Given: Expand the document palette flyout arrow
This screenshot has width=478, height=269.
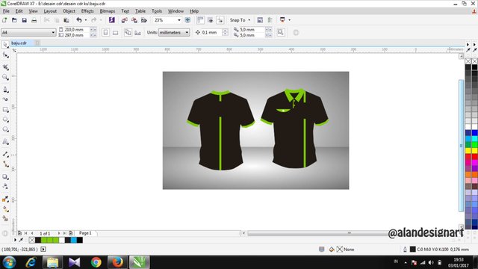Looking at the screenshot, I should coord(15,240).
